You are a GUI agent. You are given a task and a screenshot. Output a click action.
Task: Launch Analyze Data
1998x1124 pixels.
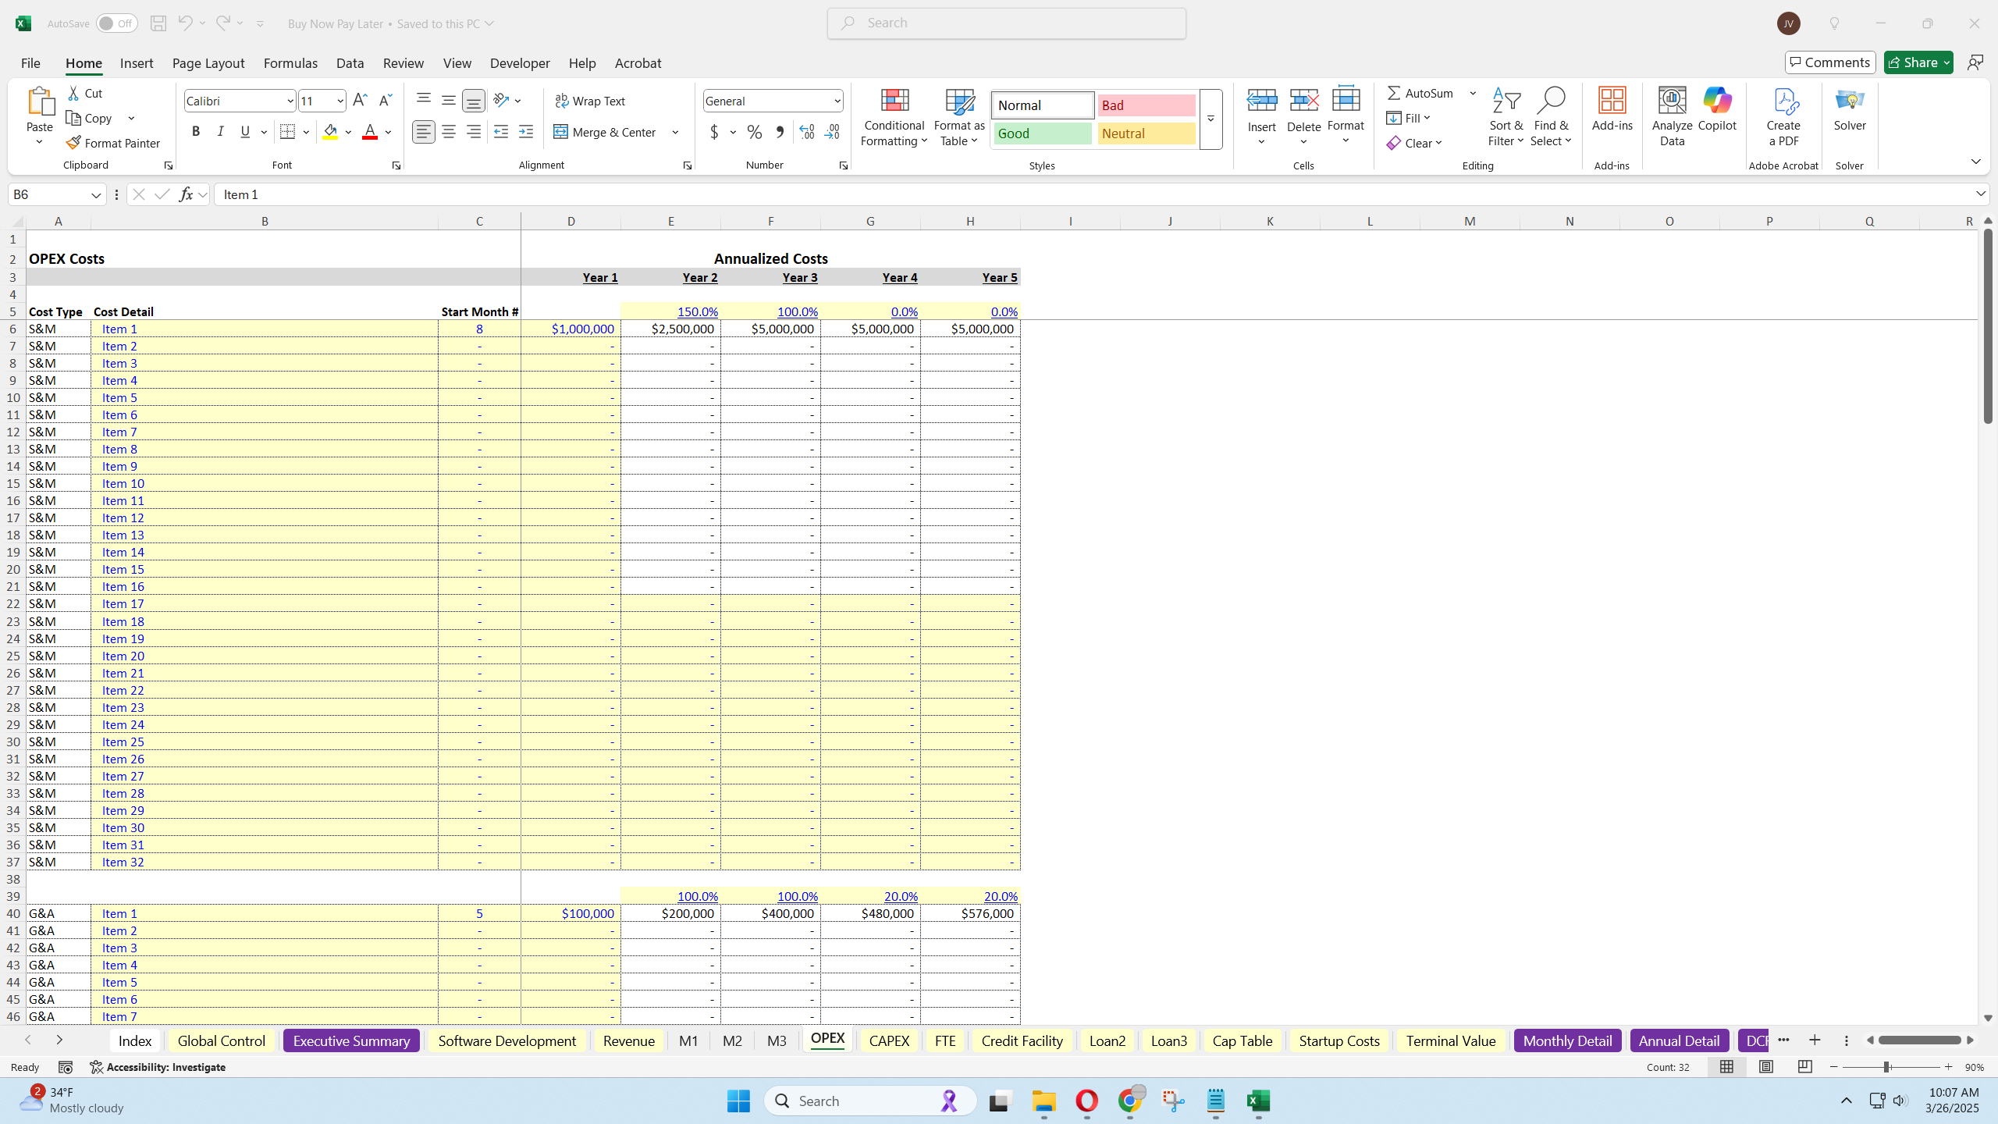tap(1670, 117)
